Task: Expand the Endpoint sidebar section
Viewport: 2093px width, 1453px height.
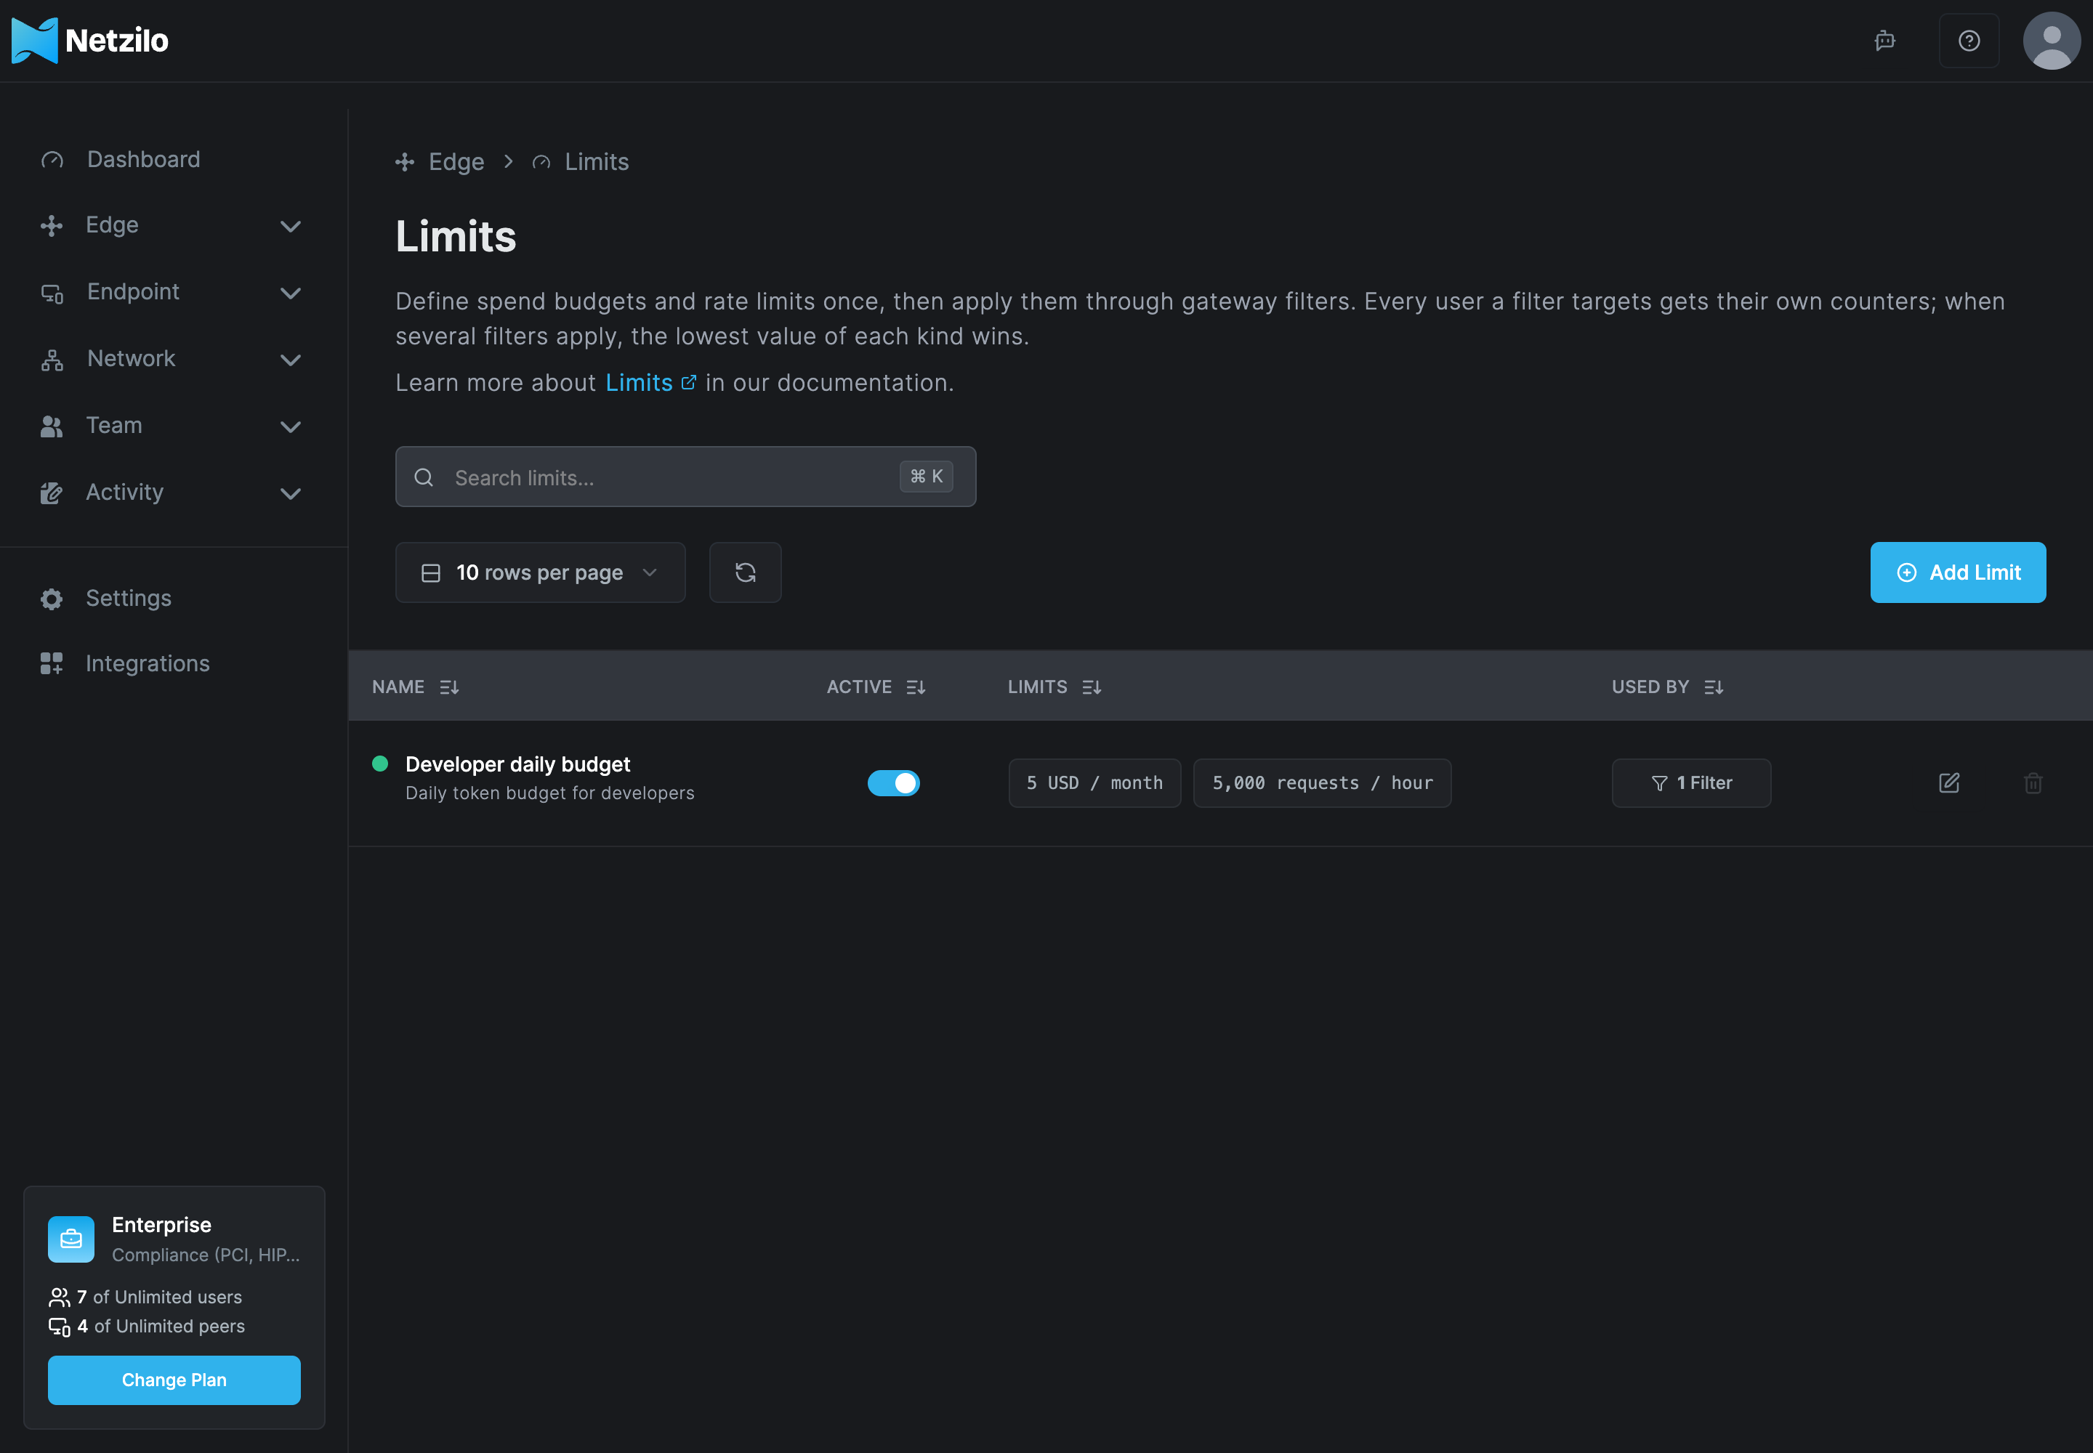Action: [x=172, y=292]
